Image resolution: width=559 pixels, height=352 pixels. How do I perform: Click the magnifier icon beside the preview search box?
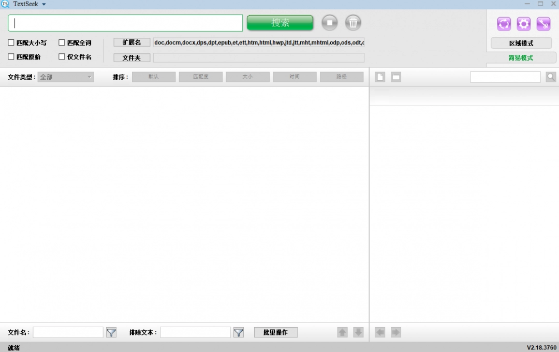coord(551,77)
